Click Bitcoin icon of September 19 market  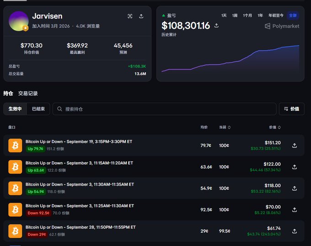[x=15, y=146]
